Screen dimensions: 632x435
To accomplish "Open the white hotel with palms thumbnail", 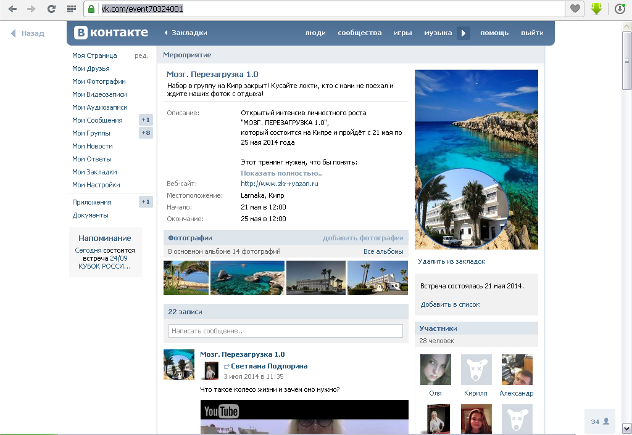I will (378, 278).
